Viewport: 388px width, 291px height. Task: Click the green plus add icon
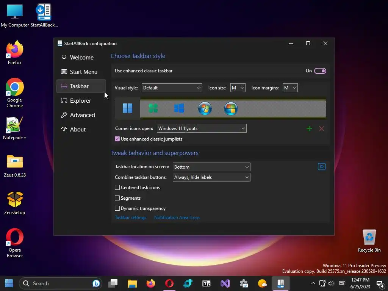(309, 128)
